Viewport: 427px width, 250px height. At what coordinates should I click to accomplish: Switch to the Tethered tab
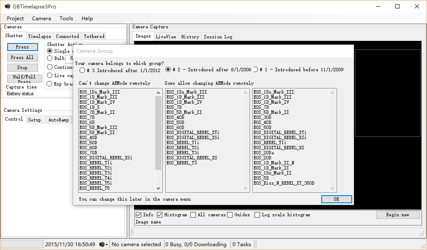point(94,36)
